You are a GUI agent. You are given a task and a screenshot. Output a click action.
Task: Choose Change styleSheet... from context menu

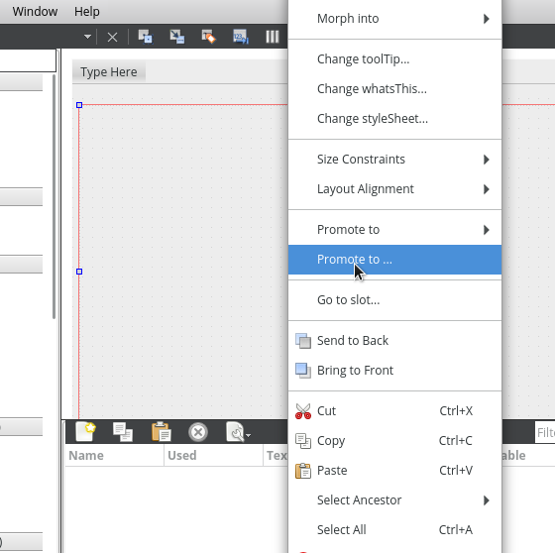[x=394, y=119]
